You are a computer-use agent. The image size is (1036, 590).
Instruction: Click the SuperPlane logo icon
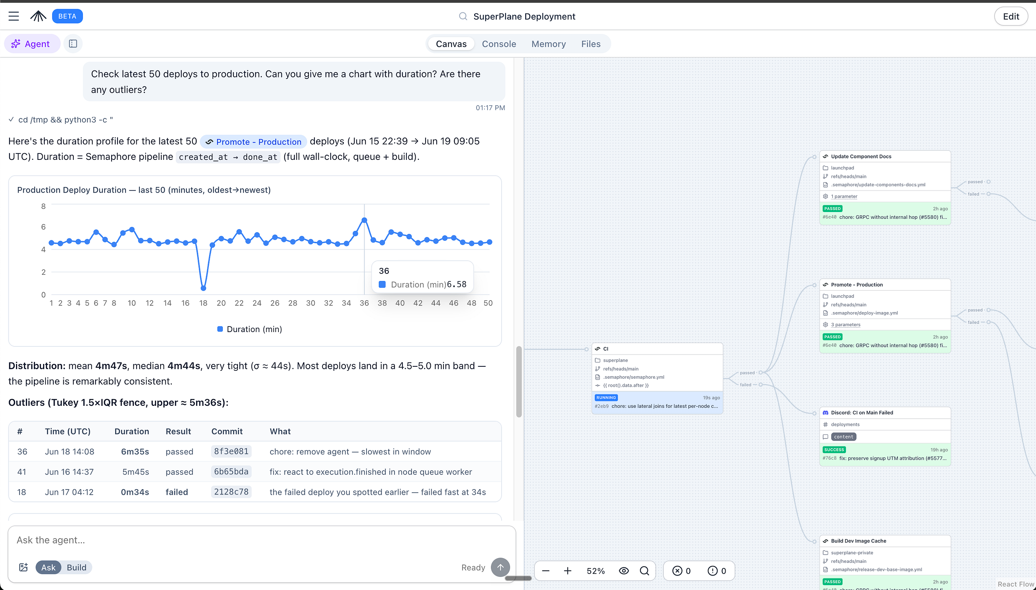pyautogui.click(x=38, y=16)
